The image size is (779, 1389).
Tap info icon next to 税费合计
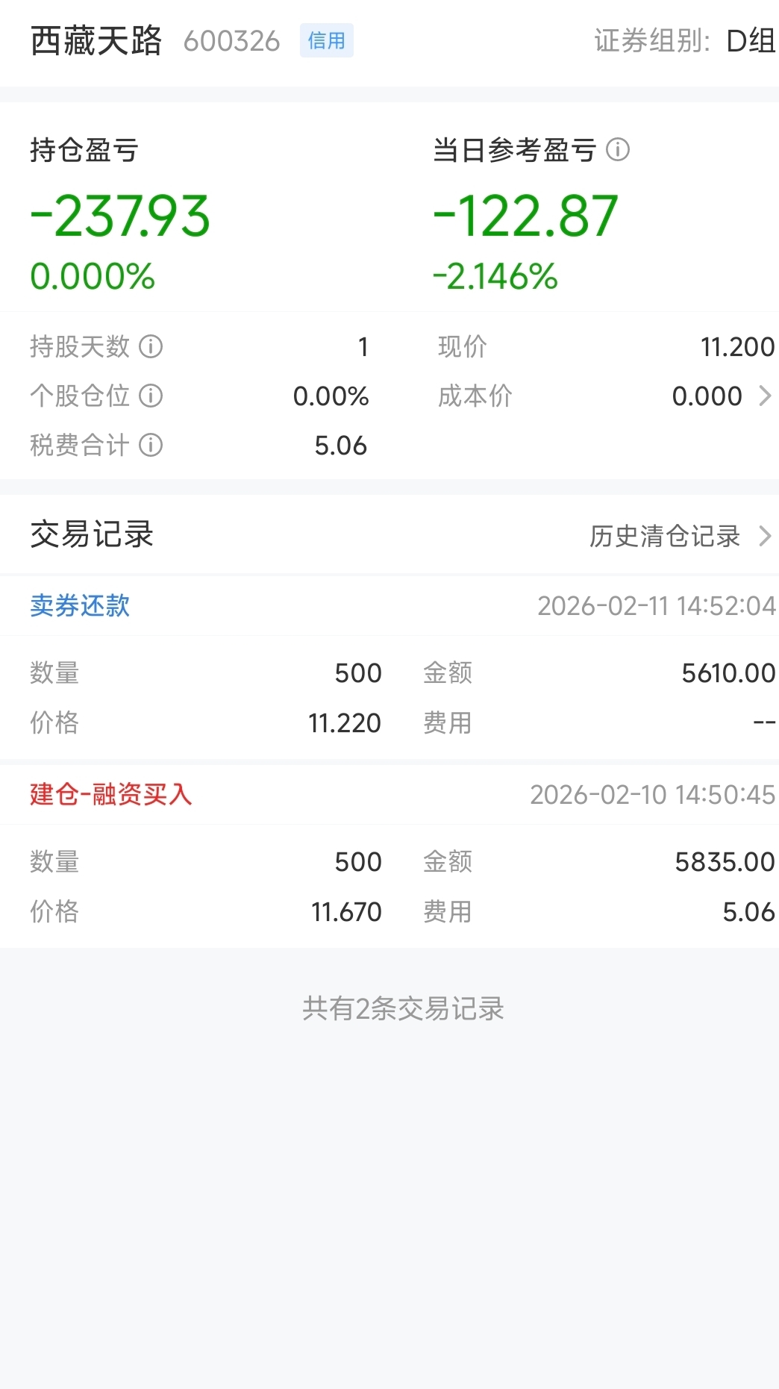pyautogui.click(x=151, y=445)
